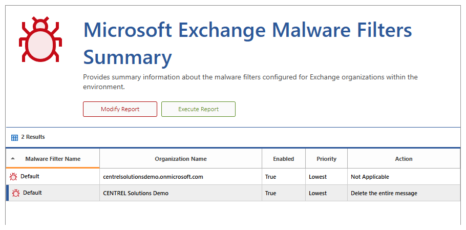Image resolution: width=466 pixels, height=230 pixels.
Task: Run the report with Execute Report
Action: pos(199,109)
